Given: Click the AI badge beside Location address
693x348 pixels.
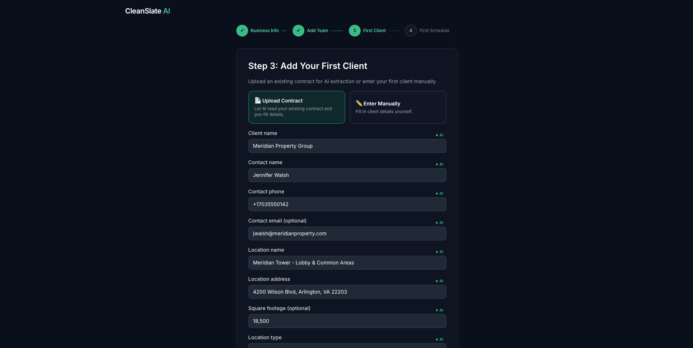Looking at the screenshot, I should pyautogui.click(x=439, y=281).
